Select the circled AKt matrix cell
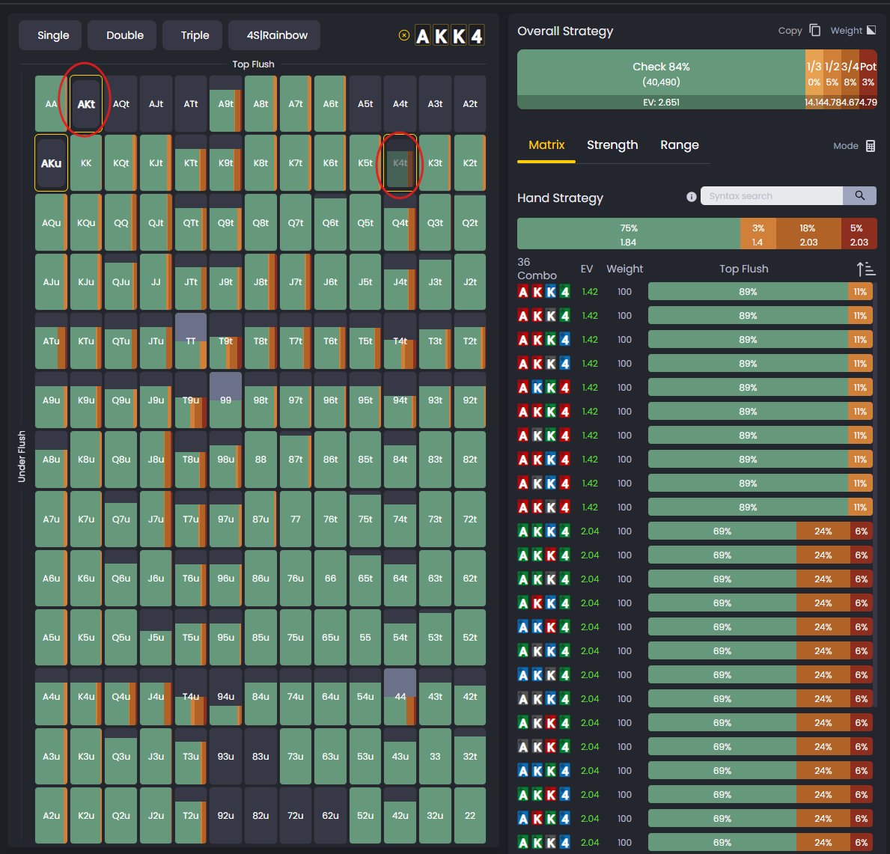This screenshot has width=890, height=854. coord(85,103)
